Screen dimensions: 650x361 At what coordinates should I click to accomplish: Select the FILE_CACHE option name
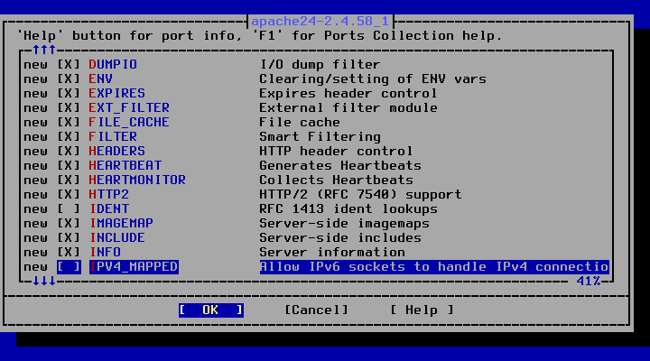tap(129, 122)
